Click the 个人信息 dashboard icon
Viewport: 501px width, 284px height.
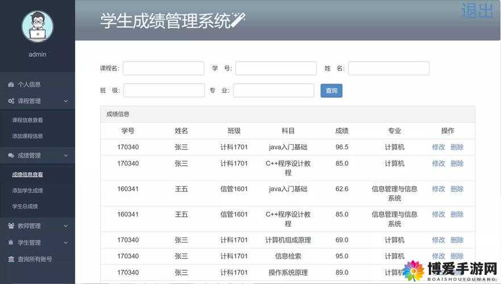(x=11, y=85)
